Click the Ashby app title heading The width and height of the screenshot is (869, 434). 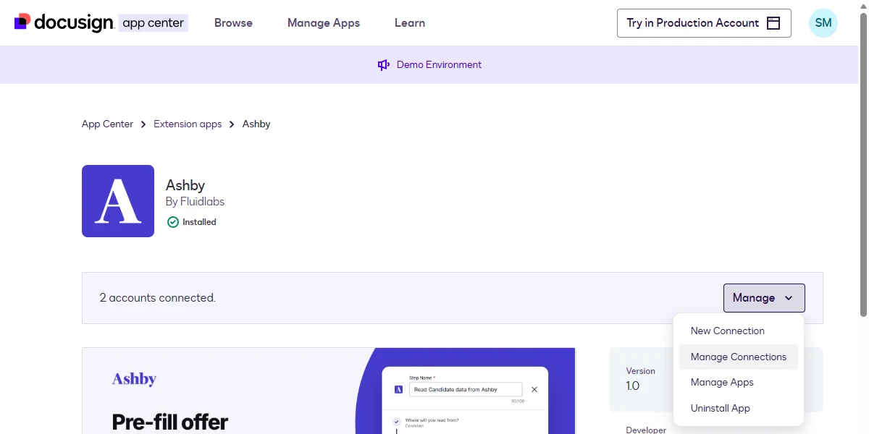pos(185,185)
